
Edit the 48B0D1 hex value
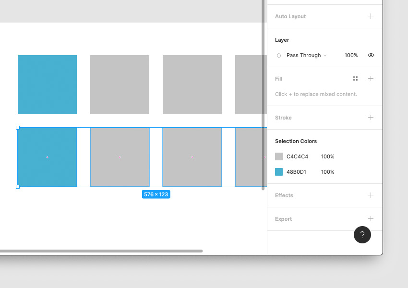click(296, 172)
